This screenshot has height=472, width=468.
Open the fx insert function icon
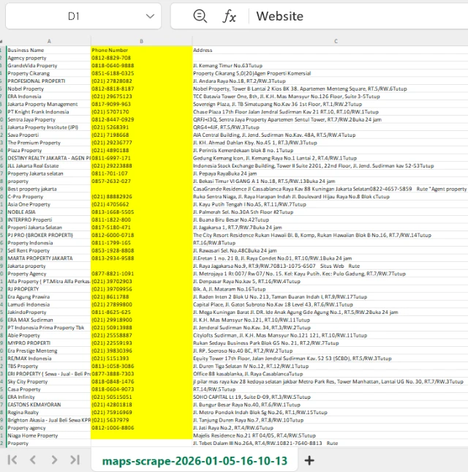[x=229, y=16]
